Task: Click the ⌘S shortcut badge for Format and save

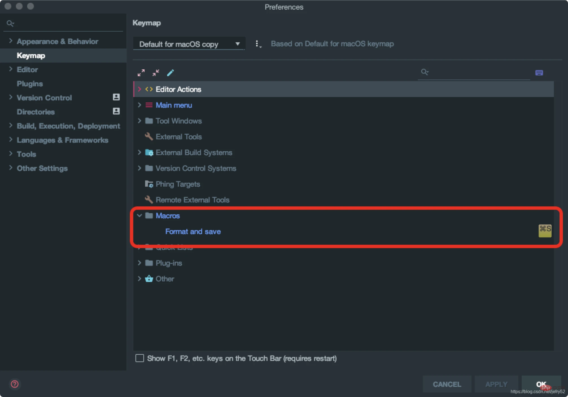Action: pos(545,230)
